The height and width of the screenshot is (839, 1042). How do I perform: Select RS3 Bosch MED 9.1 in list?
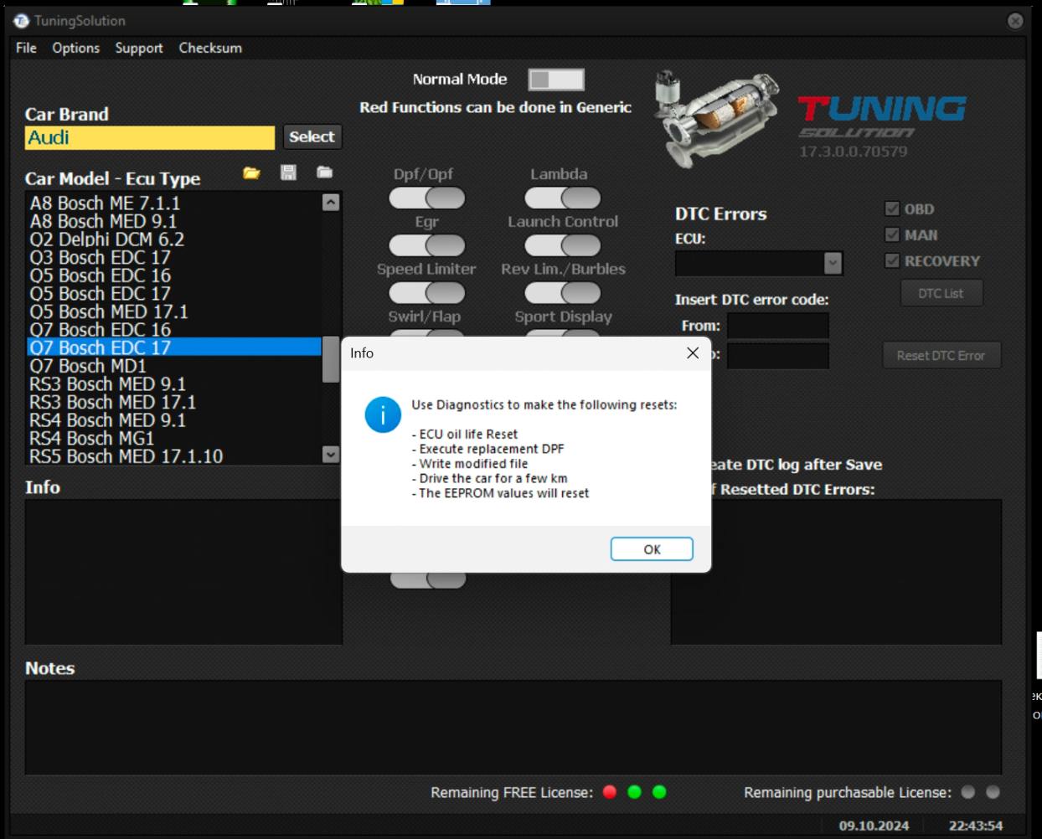tap(173, 384)
